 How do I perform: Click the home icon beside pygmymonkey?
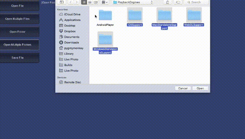(x=61, y=48)
